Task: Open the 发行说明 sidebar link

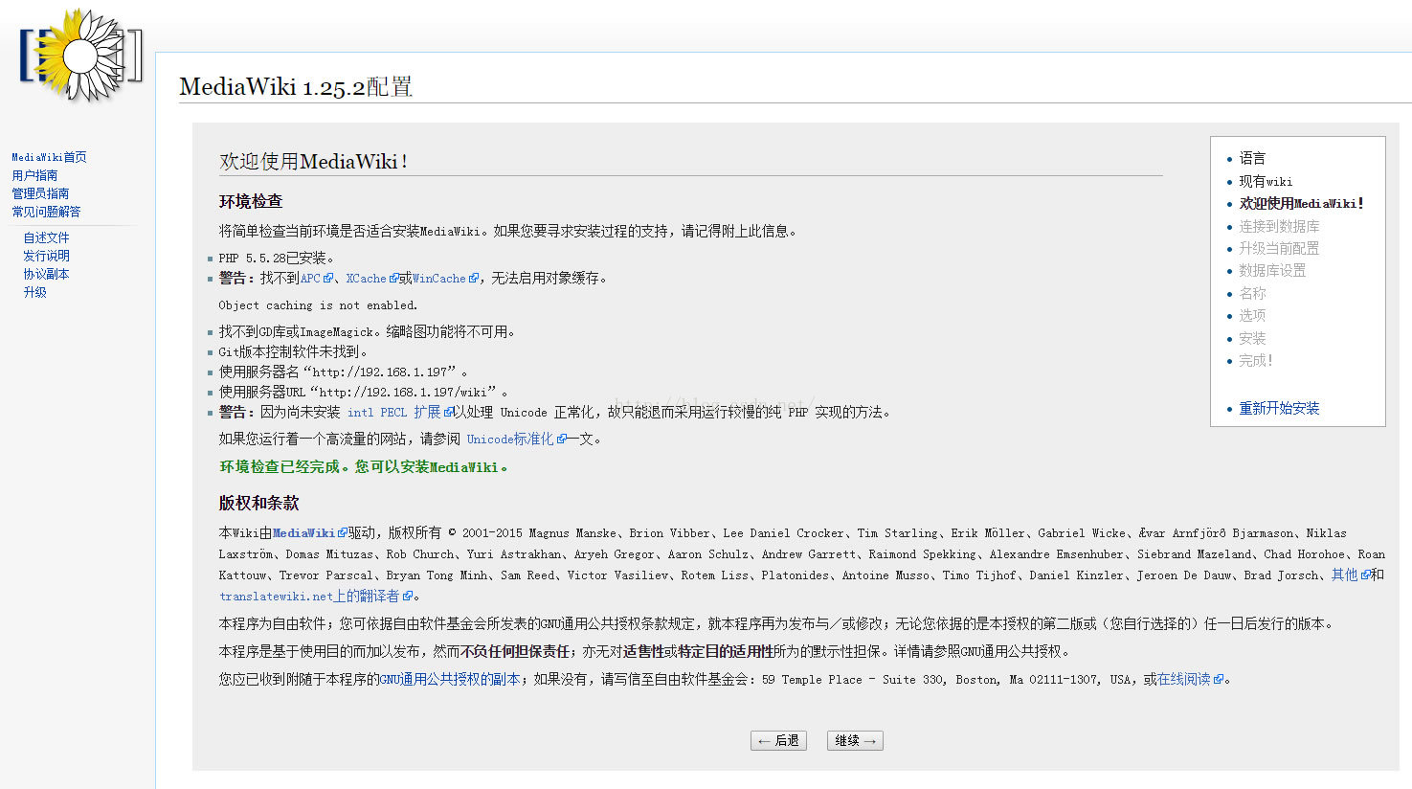Action: pos(46,256)
